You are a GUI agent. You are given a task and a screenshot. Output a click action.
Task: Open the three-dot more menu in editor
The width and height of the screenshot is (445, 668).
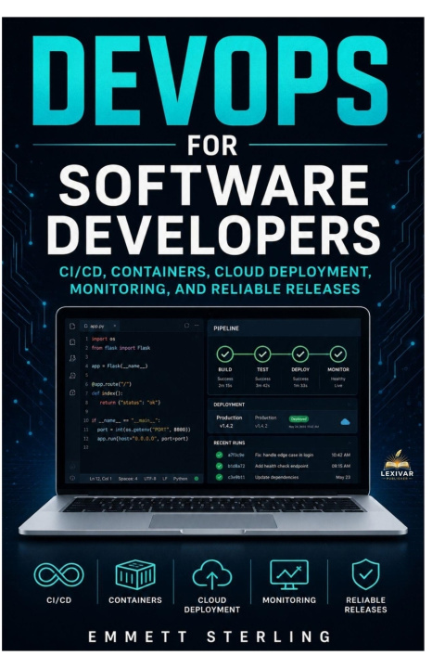click(x=197, y=326)
